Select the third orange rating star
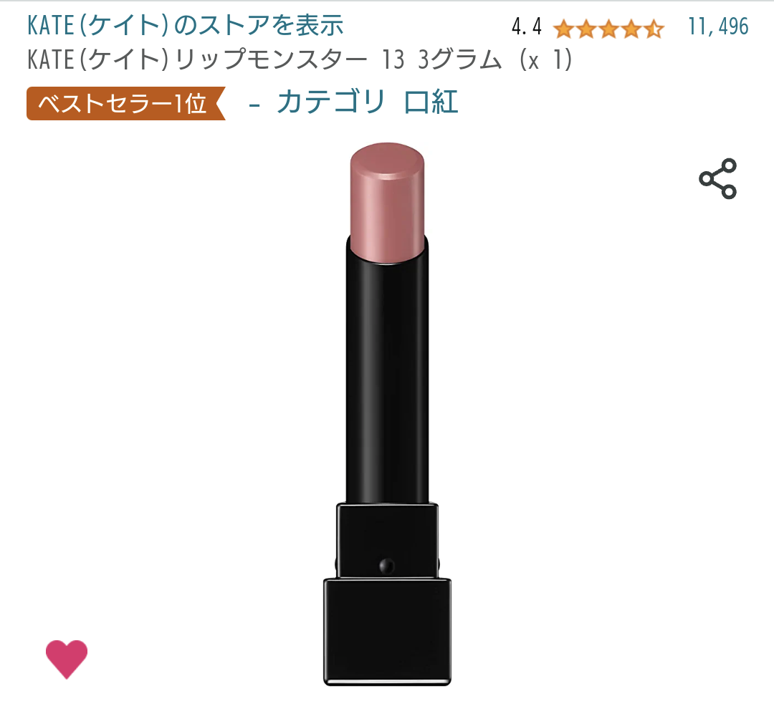Screen dimensions: 774x704 tap(608, 29)
